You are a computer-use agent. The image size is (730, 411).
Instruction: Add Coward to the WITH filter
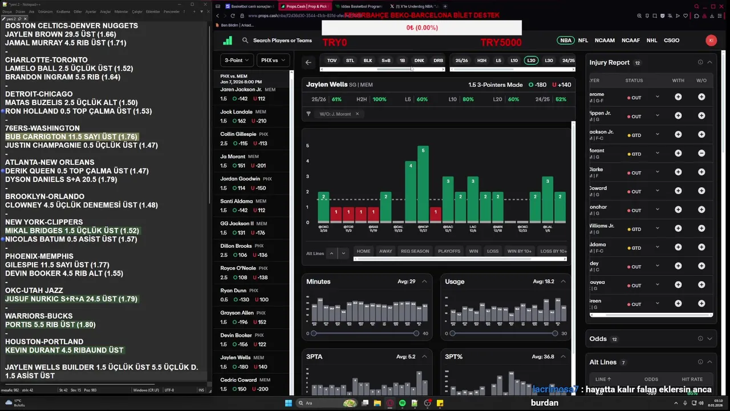click(678, 191)
